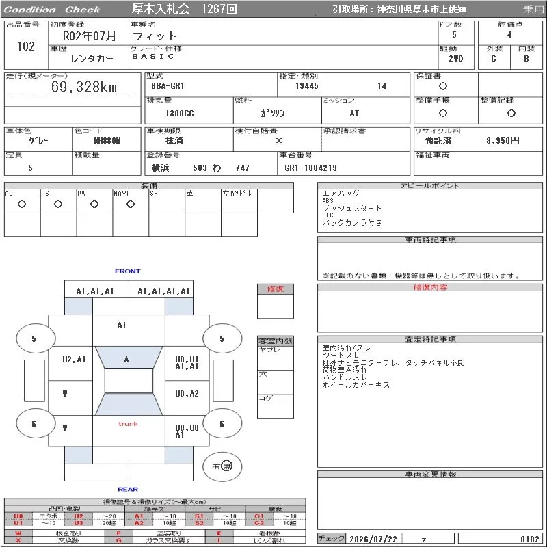Click check date 2026/07/22
The image size is (547, 547).
(x=373, y=539)
